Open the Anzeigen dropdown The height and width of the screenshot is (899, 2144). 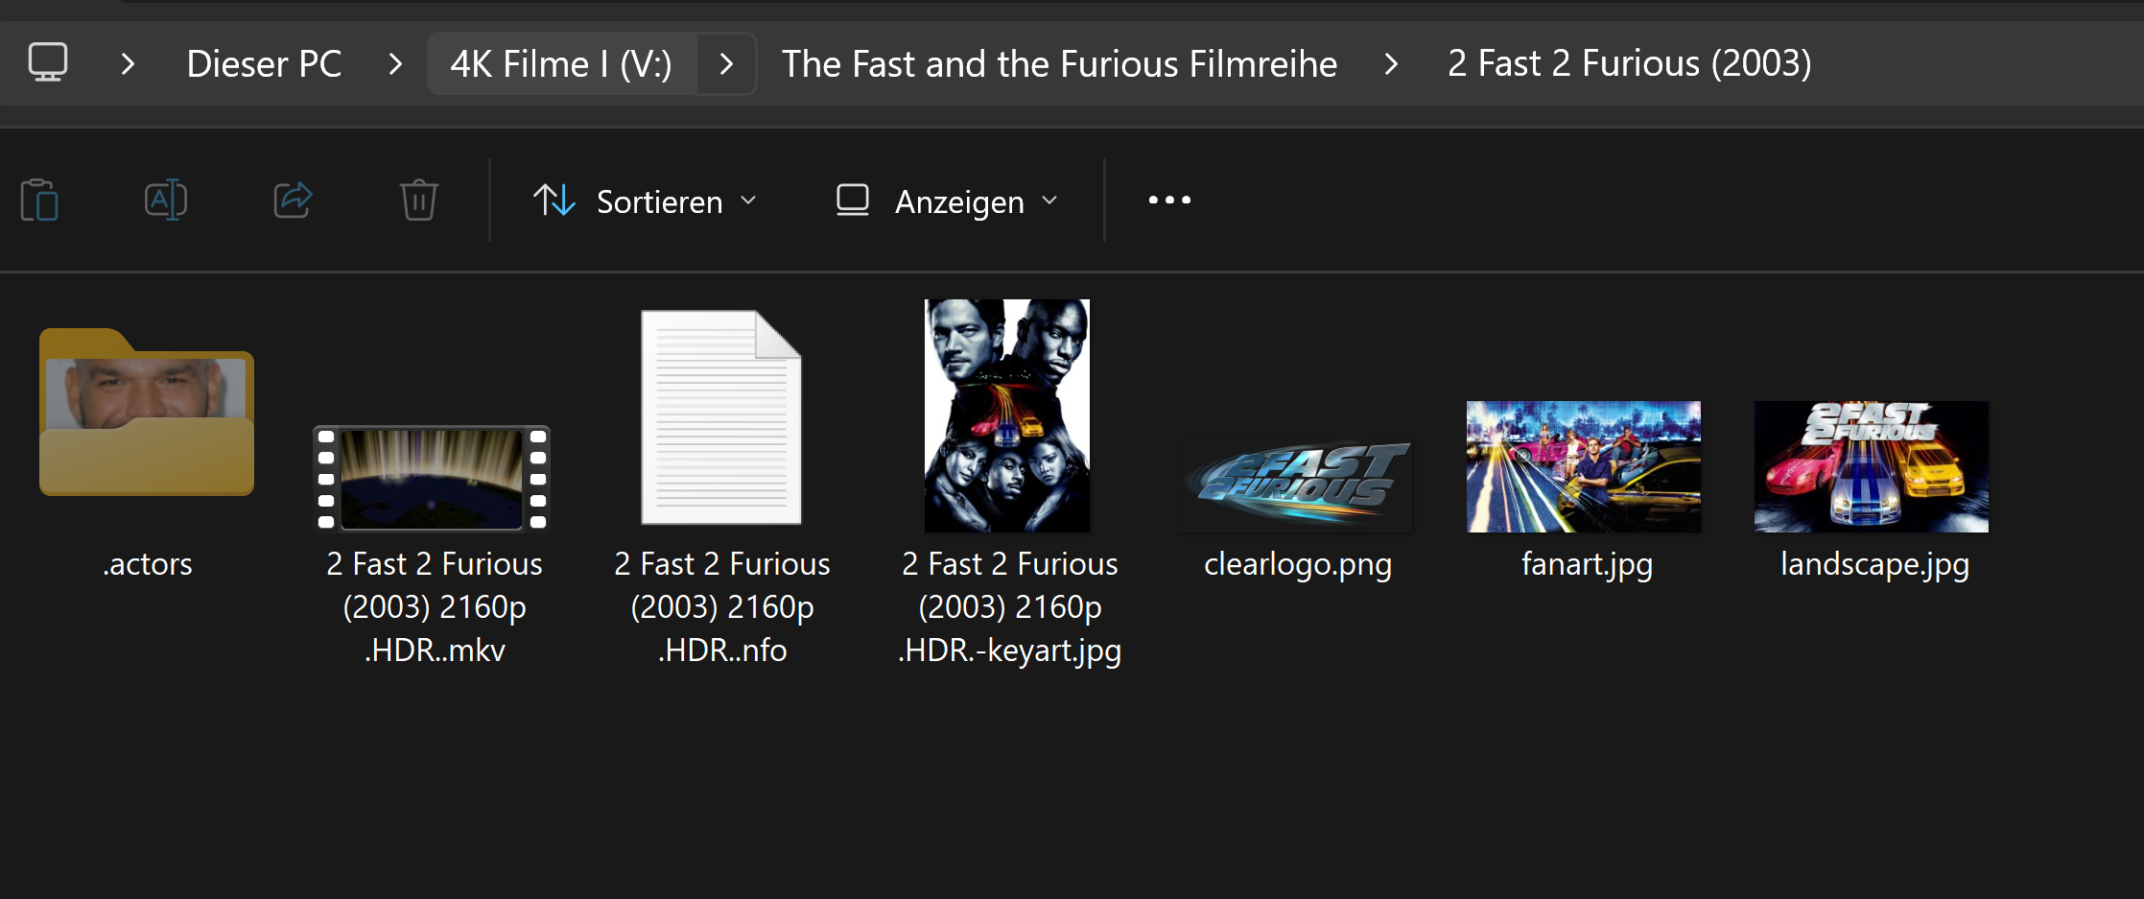(x=947, y=201)
